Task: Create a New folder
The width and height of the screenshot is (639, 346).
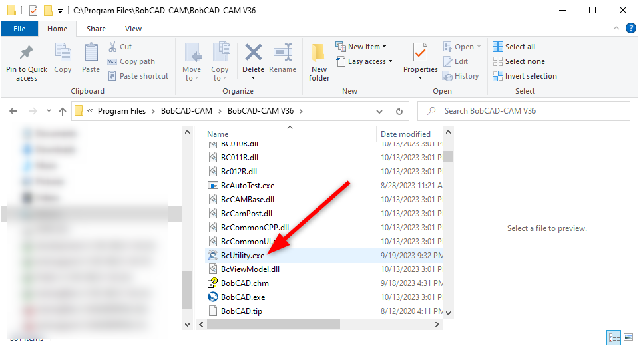Action: (319, 63)
